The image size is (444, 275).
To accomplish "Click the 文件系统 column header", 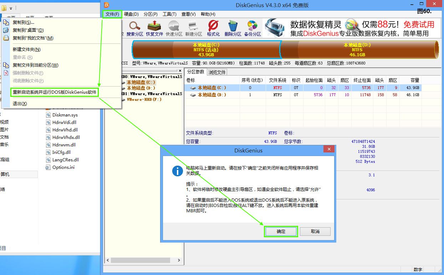I will click(277, 80).
